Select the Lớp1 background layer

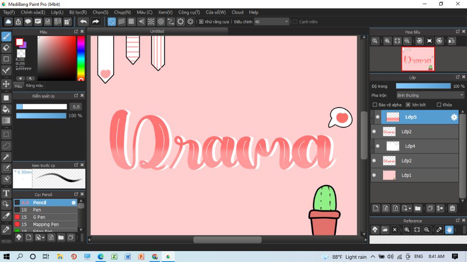pyautogui.click(x=414, y=175)
